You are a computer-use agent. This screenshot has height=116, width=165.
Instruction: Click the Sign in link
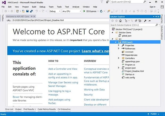pos(152,7)
